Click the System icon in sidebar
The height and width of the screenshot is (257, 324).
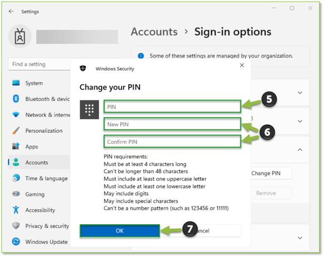click(x=16, y=83)
